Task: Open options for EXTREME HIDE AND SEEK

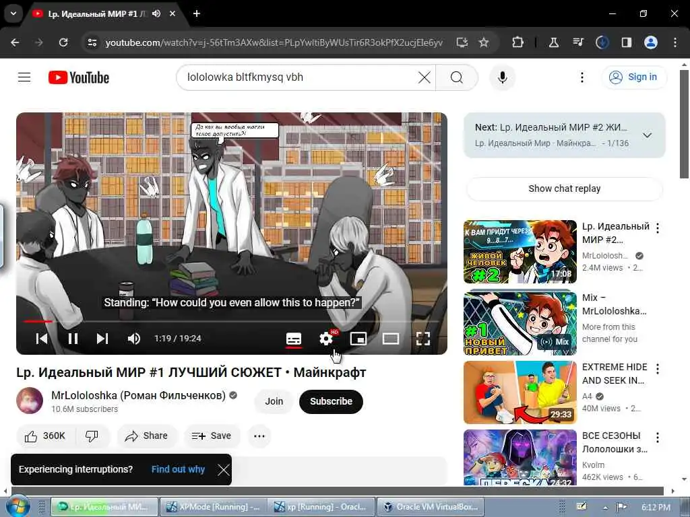Action: pos(658,368)
